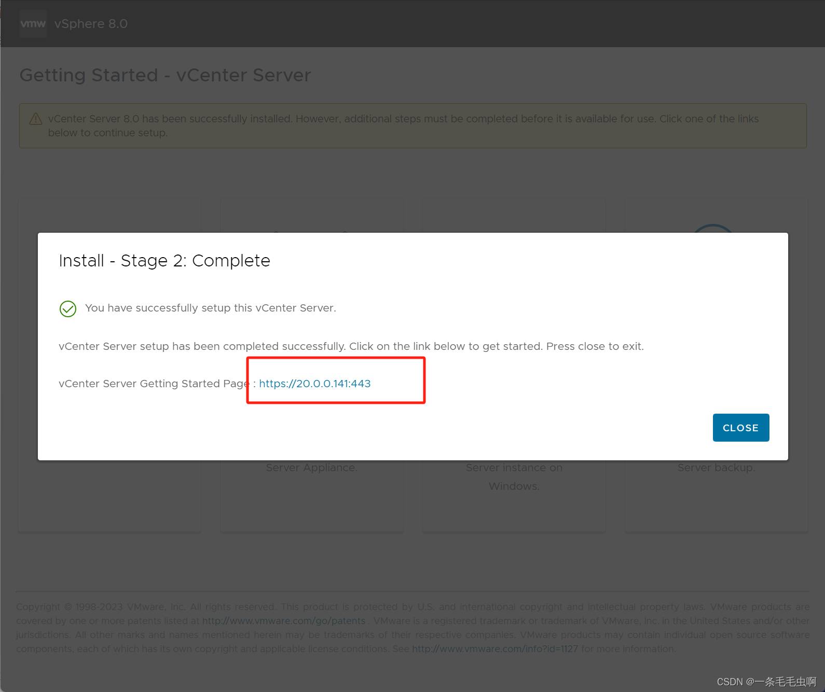825x692 pixels.
Task: Click the vmw logo in the header
Action: 33,24
